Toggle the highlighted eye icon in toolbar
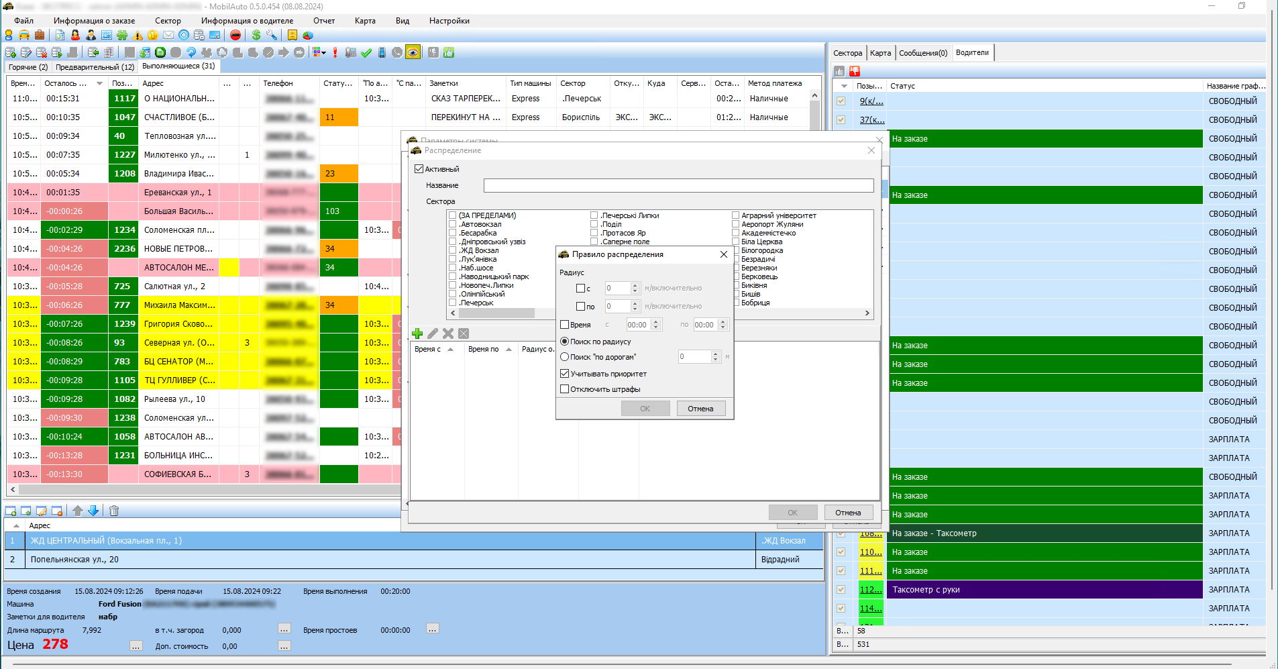Viewport: 1278px width, 669px height. click(x=413, y=52)
